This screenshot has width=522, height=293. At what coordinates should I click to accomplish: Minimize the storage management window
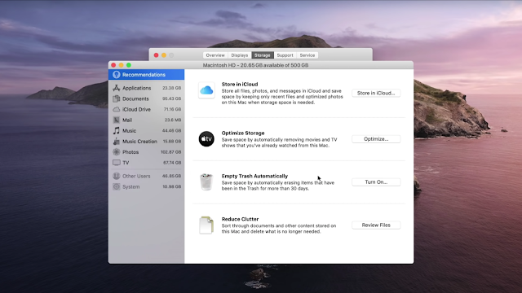tap(122, 65)
